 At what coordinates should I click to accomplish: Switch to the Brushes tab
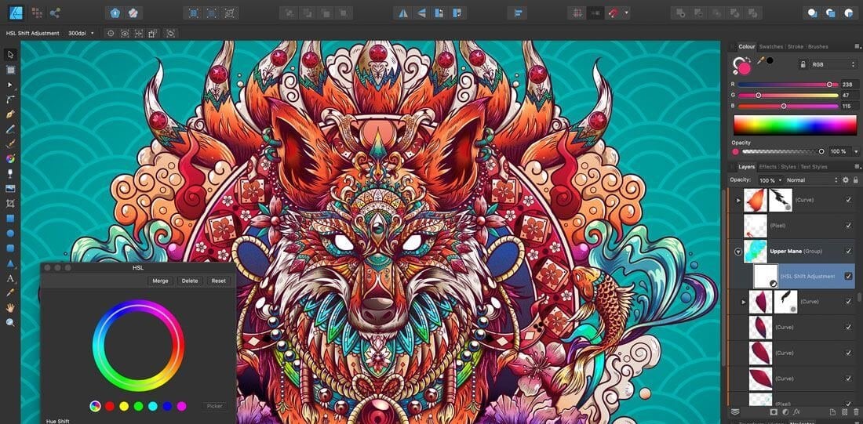pyautogui.click(x=817, y=47)
